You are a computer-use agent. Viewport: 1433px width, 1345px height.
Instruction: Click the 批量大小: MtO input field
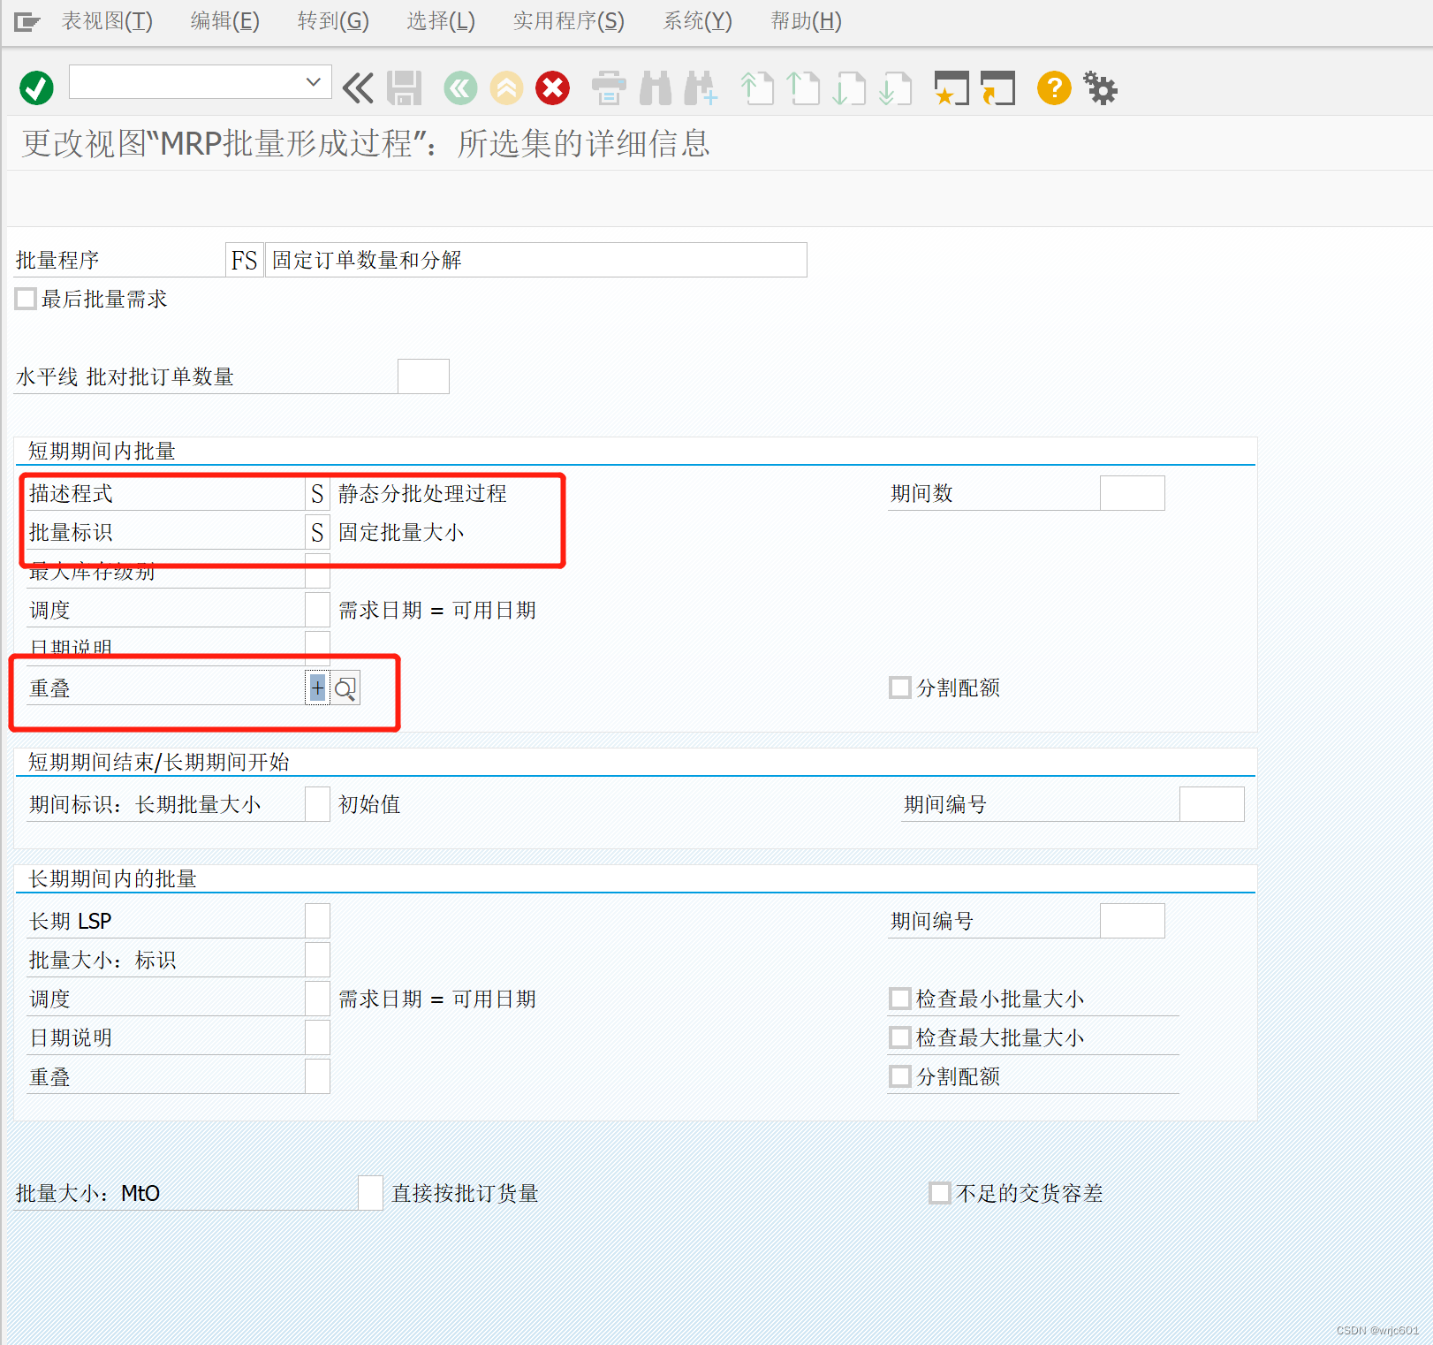coord(370,1193)
